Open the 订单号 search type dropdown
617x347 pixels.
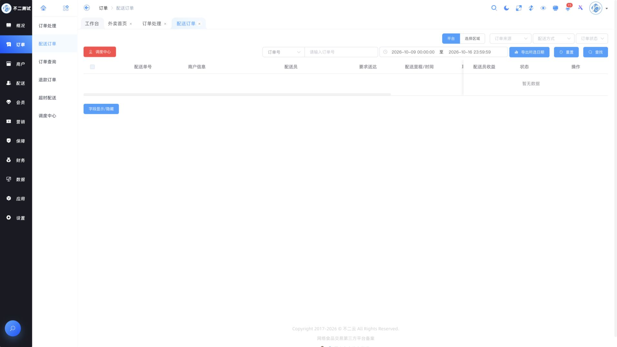click(x=283, y=52)
